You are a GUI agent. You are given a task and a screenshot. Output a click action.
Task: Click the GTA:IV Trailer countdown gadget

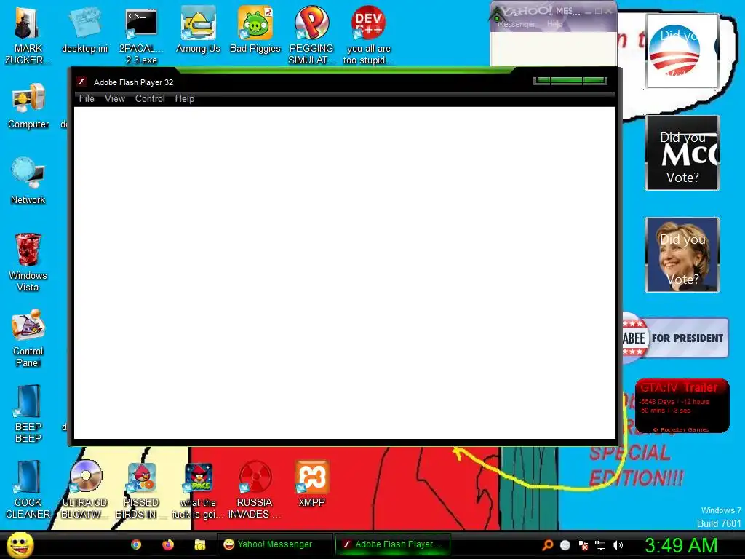pos(682,405)
